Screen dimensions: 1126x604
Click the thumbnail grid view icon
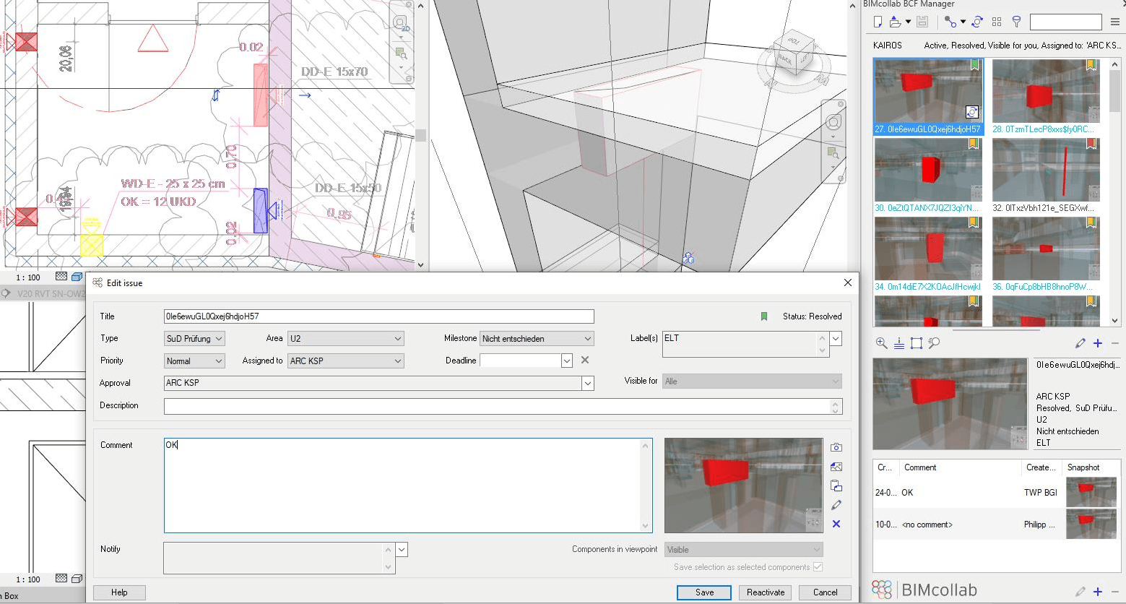point(997,22)
